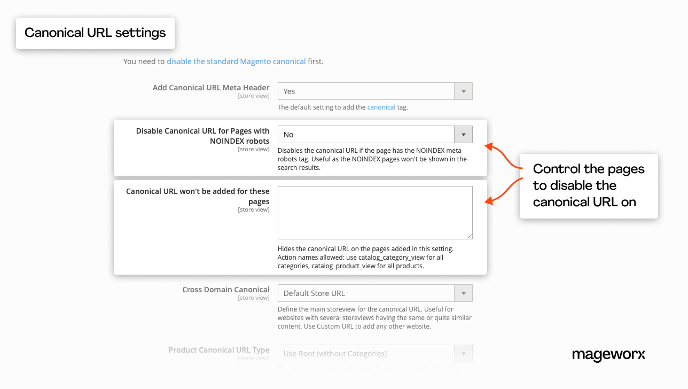Expand the NOINDEX robots setting dropdown
Screen dimensions: 688x389
463,134
